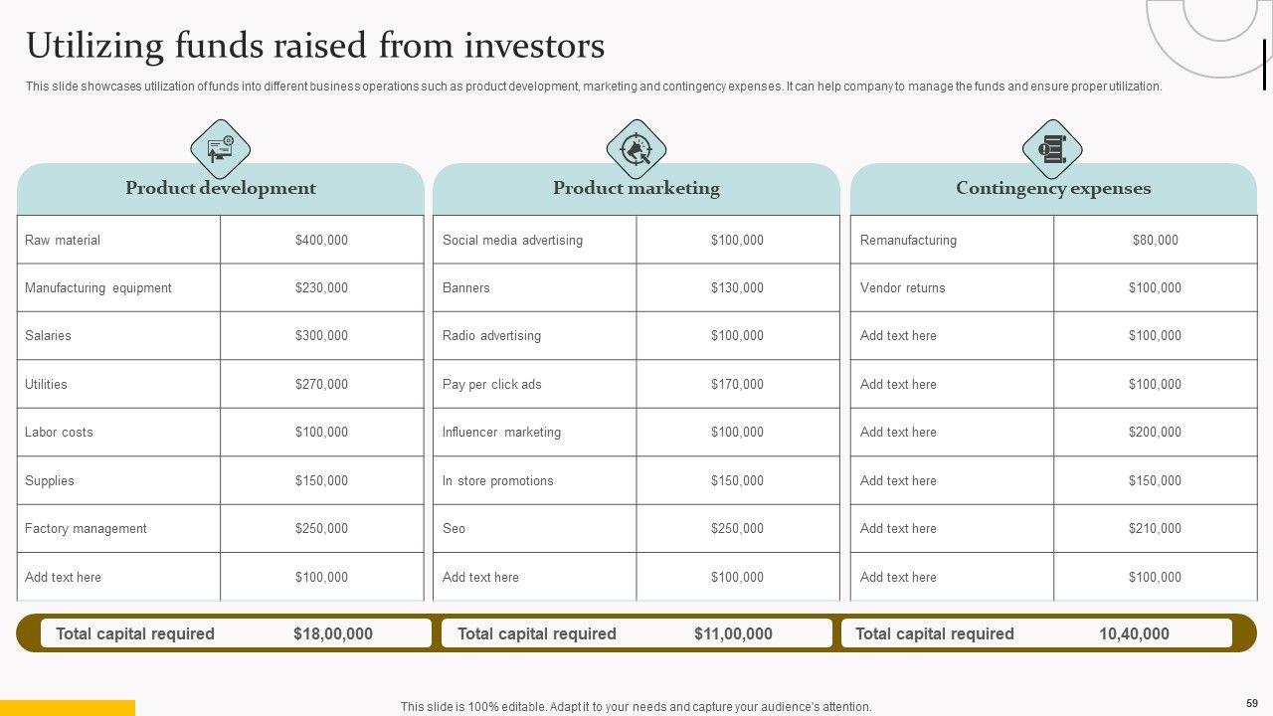Click the Contingency expenses document icon
This screenshot has width=1273, height=716.
point(1051,149)
